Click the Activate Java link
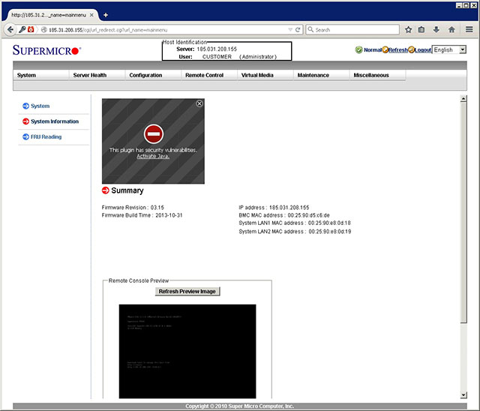 153,157
